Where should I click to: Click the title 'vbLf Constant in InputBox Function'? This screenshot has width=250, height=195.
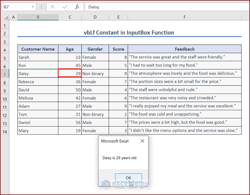coord(129,33)
